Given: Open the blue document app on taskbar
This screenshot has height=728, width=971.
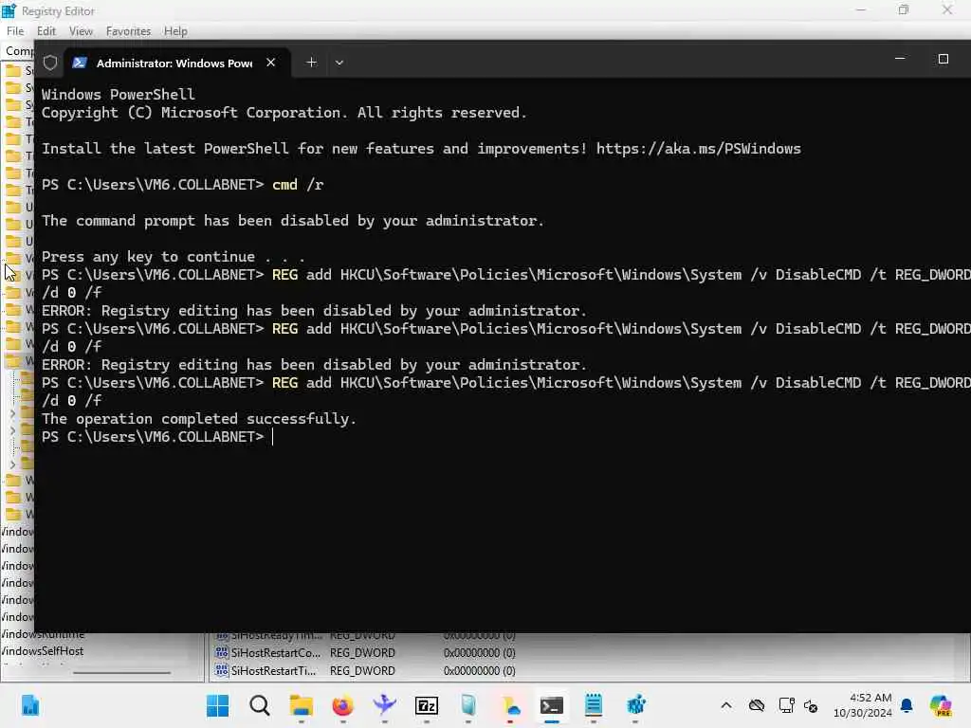Looking at the screenshot, I should [468, 705].
